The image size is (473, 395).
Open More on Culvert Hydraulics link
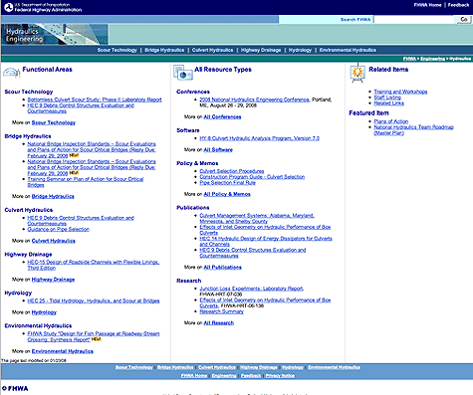54,241
